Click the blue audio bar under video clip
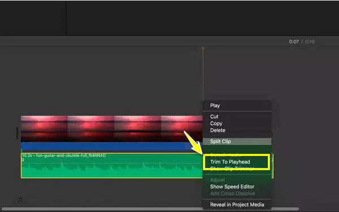The width and height of the screenshot is (339, 212). [111, 146]
